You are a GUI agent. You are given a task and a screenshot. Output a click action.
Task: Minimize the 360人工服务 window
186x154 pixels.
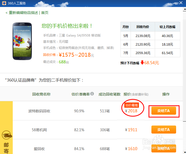click(x=174, y=3)
